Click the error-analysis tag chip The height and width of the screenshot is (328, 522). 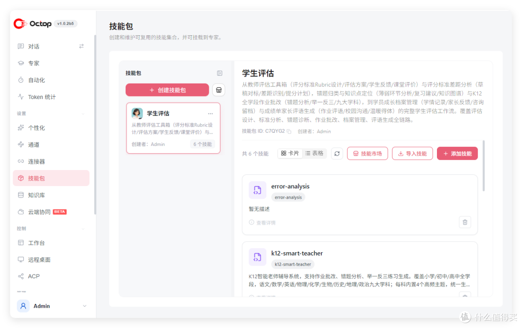coord(288,197)
